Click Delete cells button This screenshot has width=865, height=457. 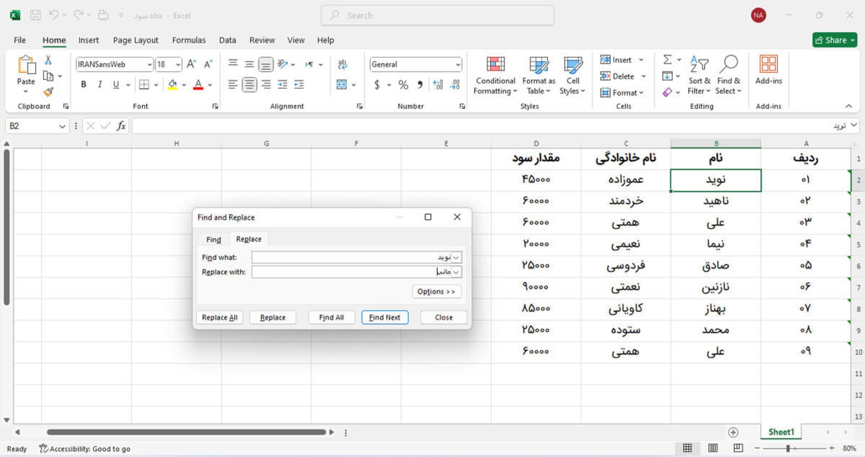[x=617, y=76]
